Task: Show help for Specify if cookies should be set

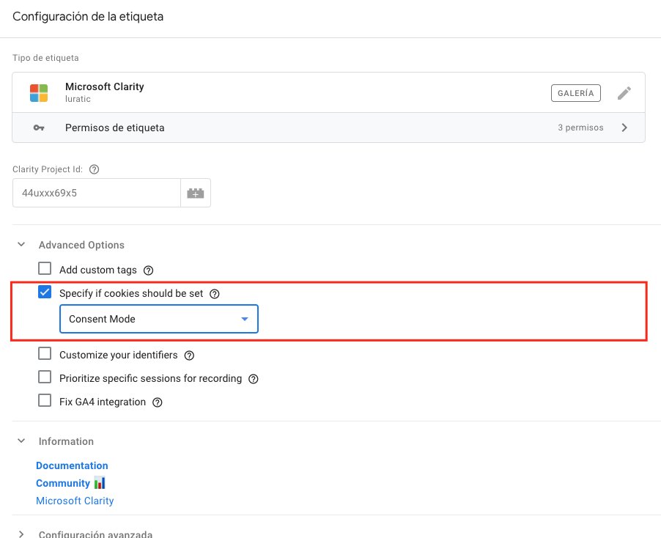Action: 215,294
